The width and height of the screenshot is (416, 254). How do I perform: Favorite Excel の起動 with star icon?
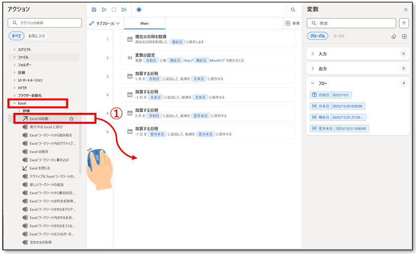72,119
